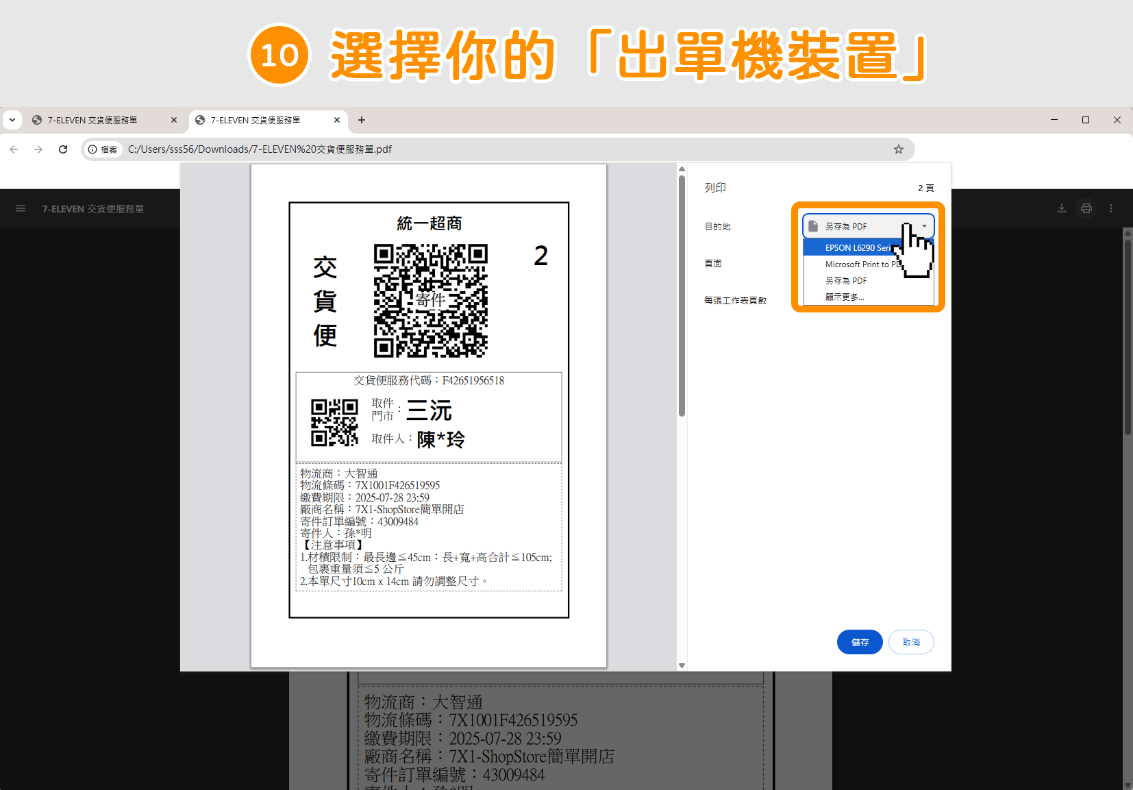Click the 列印 dialog heading

tap(715, 188)
